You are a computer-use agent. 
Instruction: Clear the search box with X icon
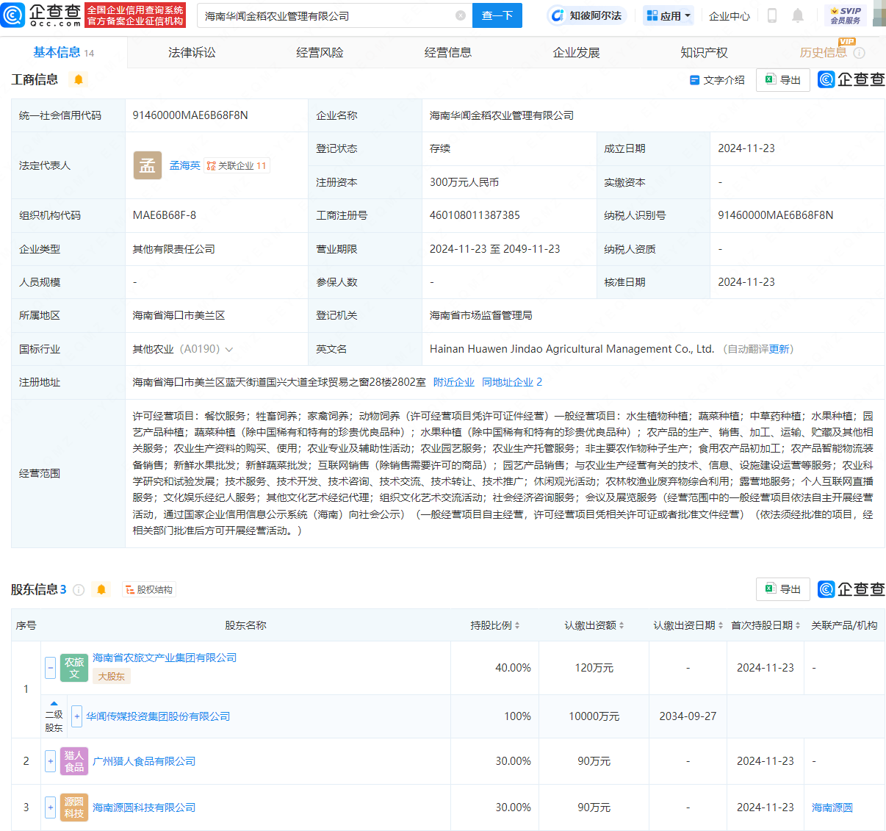pos(461,15)
